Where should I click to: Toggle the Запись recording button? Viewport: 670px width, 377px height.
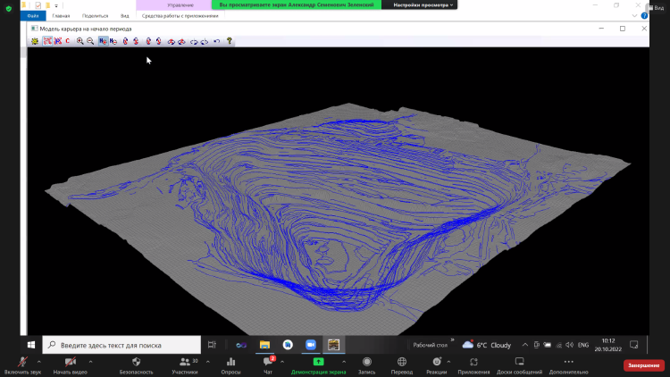tap(366, 364)
